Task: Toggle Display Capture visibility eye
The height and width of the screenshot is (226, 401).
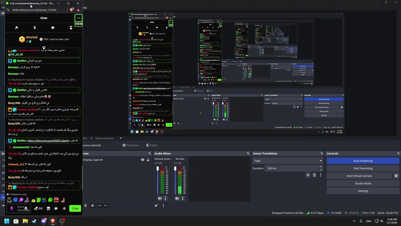Action: pos(143,160)
